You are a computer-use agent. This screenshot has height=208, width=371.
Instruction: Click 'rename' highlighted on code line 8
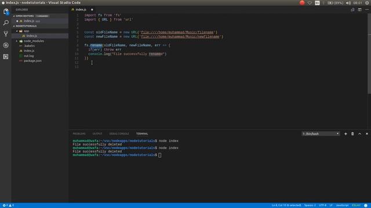coord(96,45)
